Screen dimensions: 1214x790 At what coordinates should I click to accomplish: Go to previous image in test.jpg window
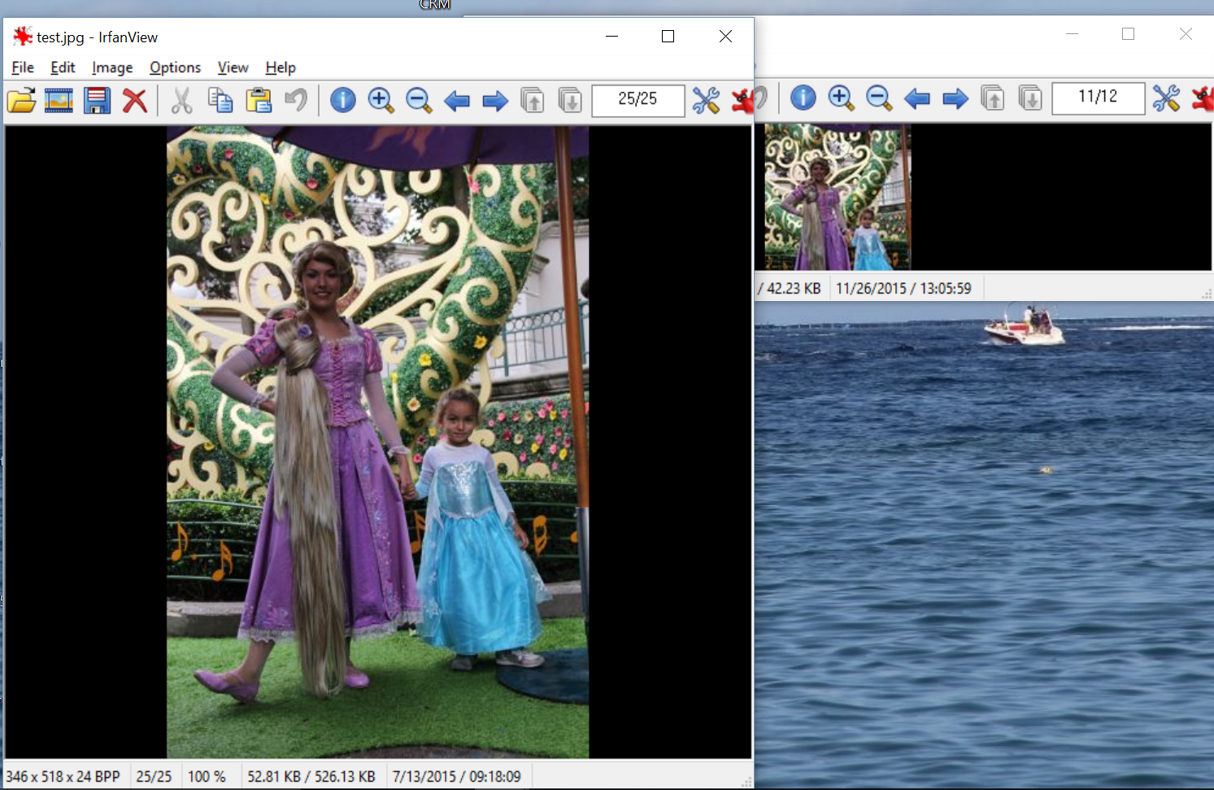(457, 101)
